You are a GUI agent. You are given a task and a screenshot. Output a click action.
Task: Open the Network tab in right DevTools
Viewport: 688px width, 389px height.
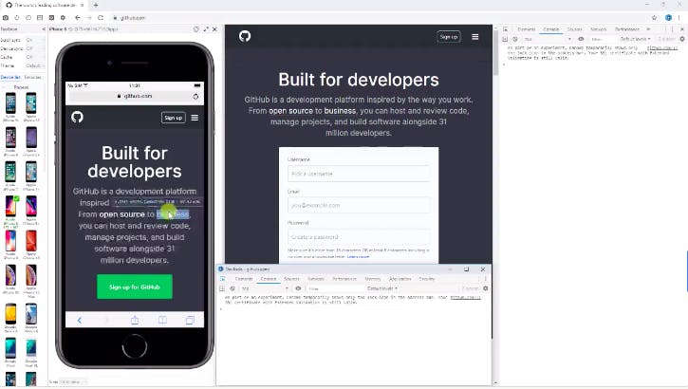[598, 29]
